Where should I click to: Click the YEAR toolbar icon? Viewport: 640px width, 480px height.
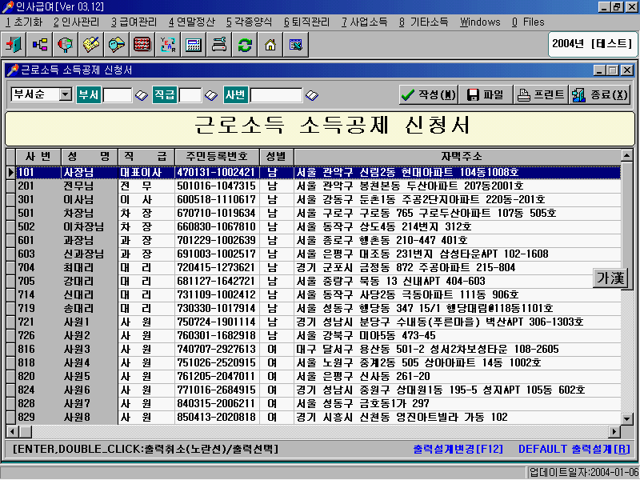click(168, 45)
